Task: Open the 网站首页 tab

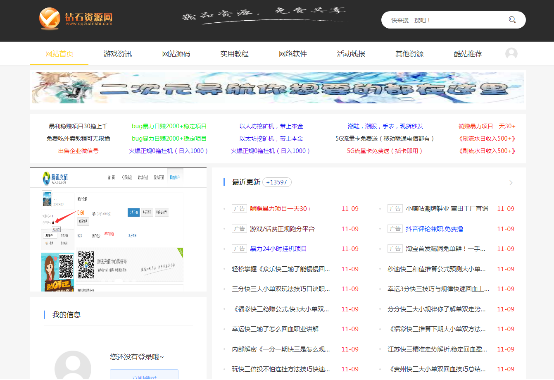Action: click(59, 54)
